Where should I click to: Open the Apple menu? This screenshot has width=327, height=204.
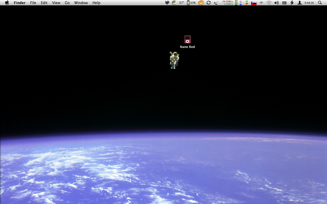[7, 3]
